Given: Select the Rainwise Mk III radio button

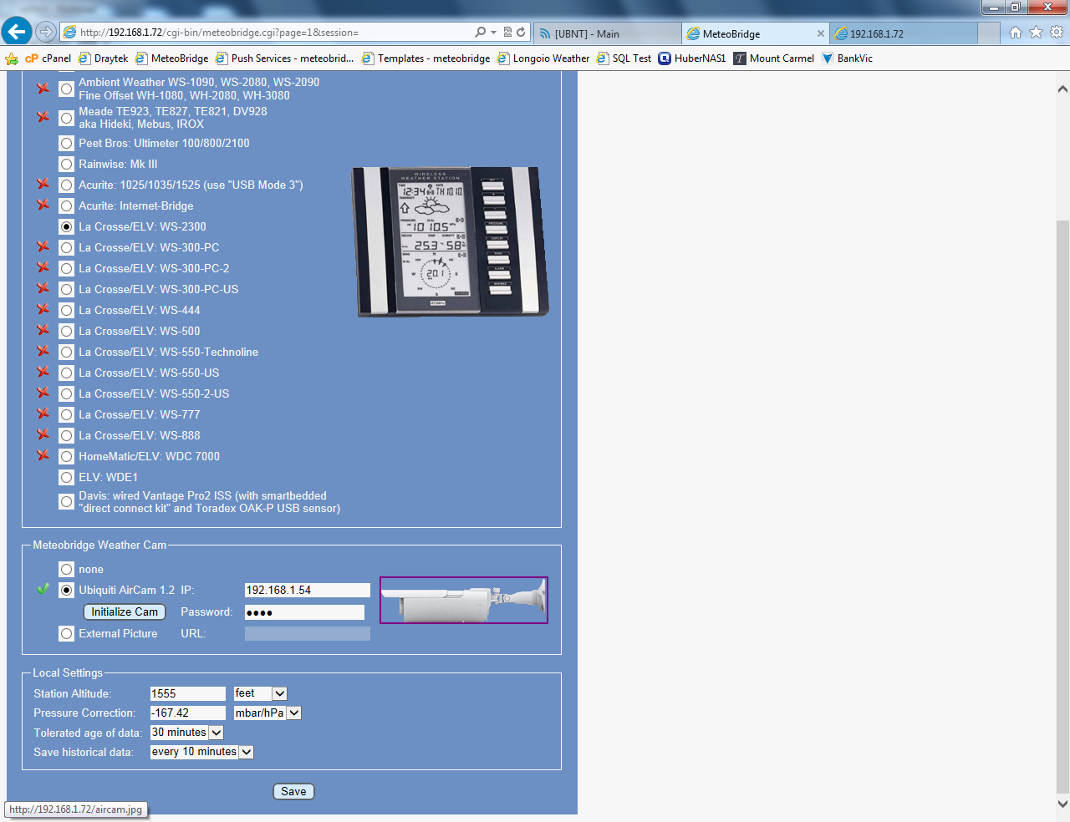Looking at the screenshot, I should pos(67,165).
